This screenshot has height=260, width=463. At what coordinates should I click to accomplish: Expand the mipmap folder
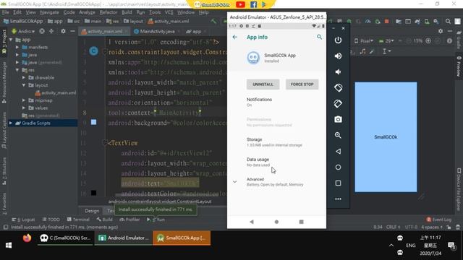click(24, 100)
